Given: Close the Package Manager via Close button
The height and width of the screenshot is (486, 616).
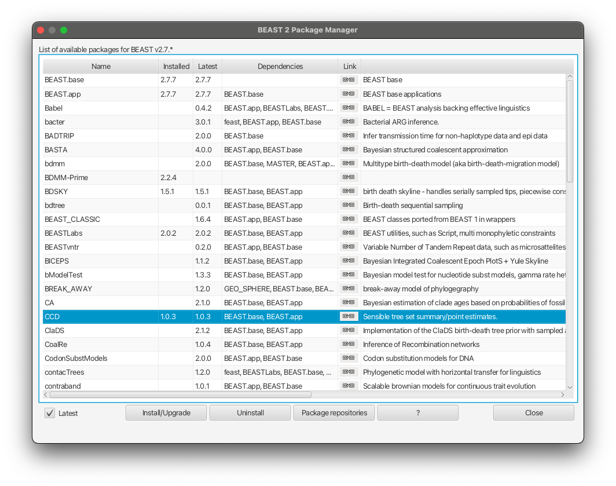Looking at the screenshot, I should point(534,413).
